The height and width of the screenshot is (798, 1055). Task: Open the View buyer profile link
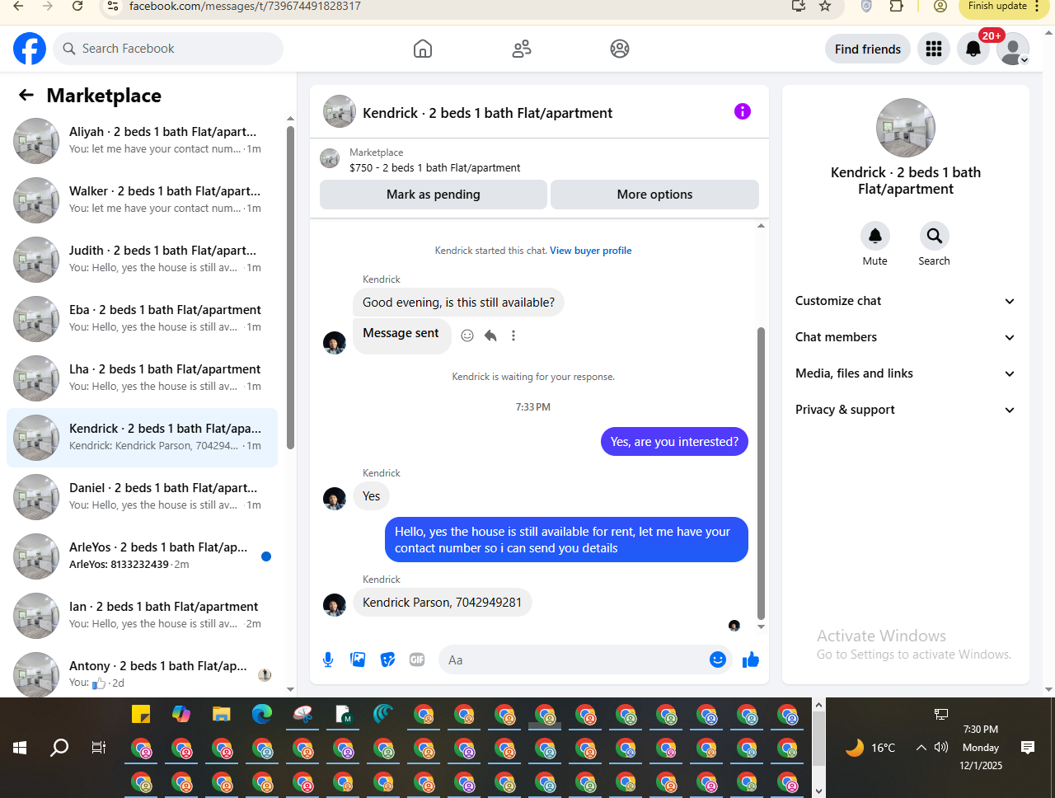(591, 251)
